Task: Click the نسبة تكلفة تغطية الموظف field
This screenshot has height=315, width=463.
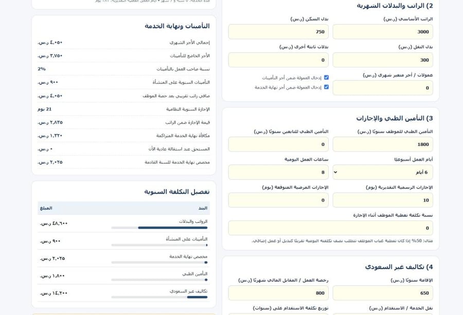Action: (x=330, y=228)
